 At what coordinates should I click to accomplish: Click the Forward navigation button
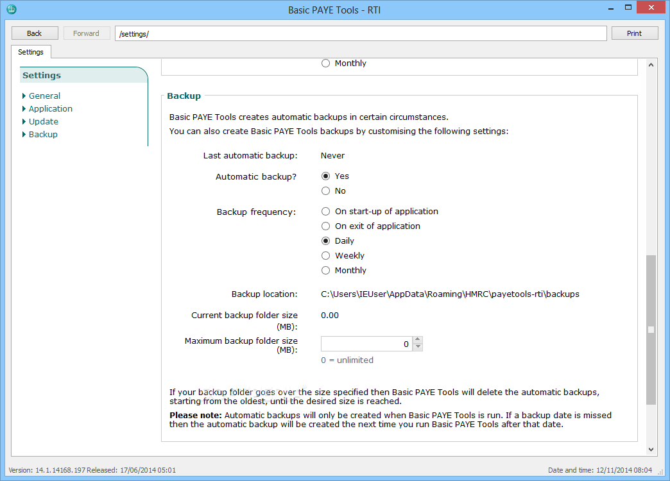pyautogui.click(x=86, y=33)
